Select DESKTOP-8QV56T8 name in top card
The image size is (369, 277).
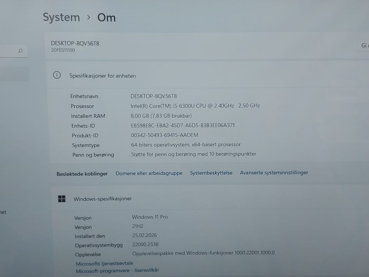pos(75,43)
